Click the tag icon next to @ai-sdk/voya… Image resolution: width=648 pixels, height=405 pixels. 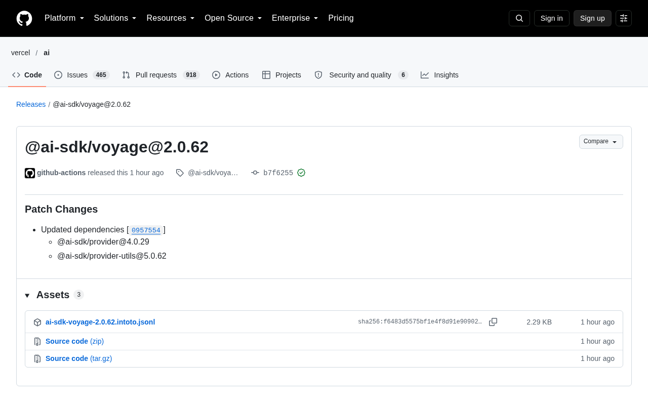click(x=180, y=173)
